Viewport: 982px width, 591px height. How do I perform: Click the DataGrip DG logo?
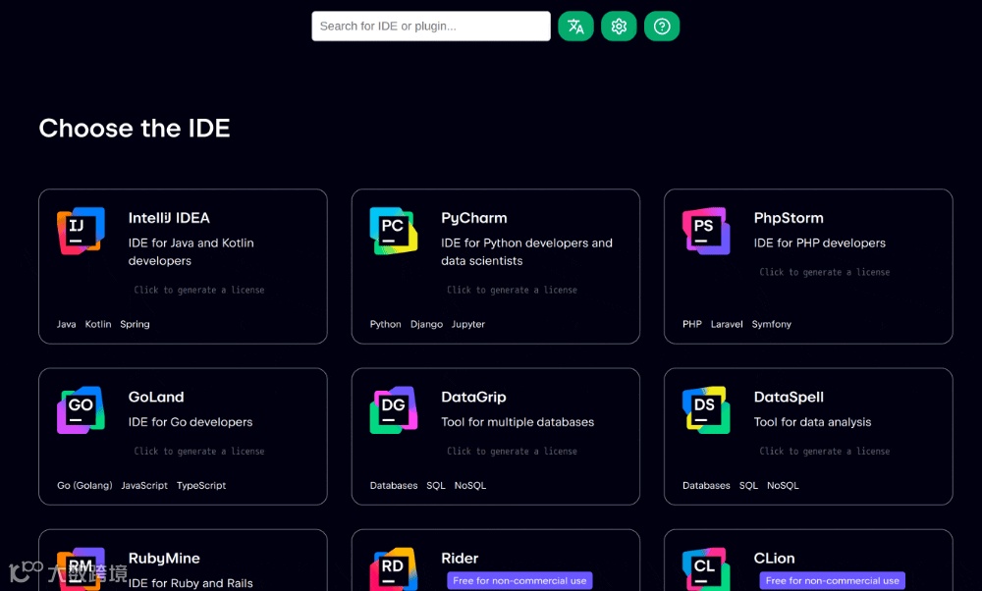[394, 410]
